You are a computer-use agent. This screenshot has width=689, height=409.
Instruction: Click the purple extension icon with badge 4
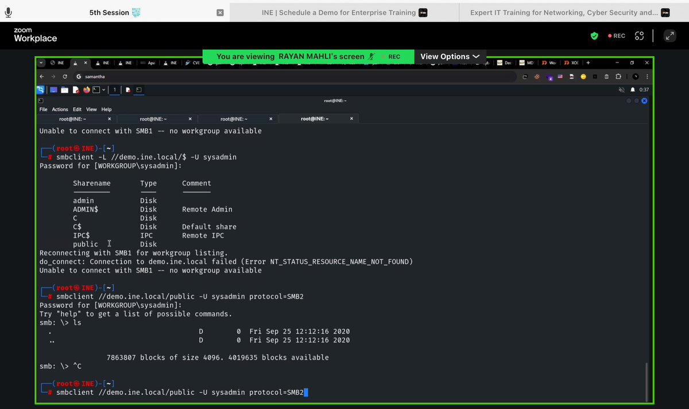[x=549, y=77]
